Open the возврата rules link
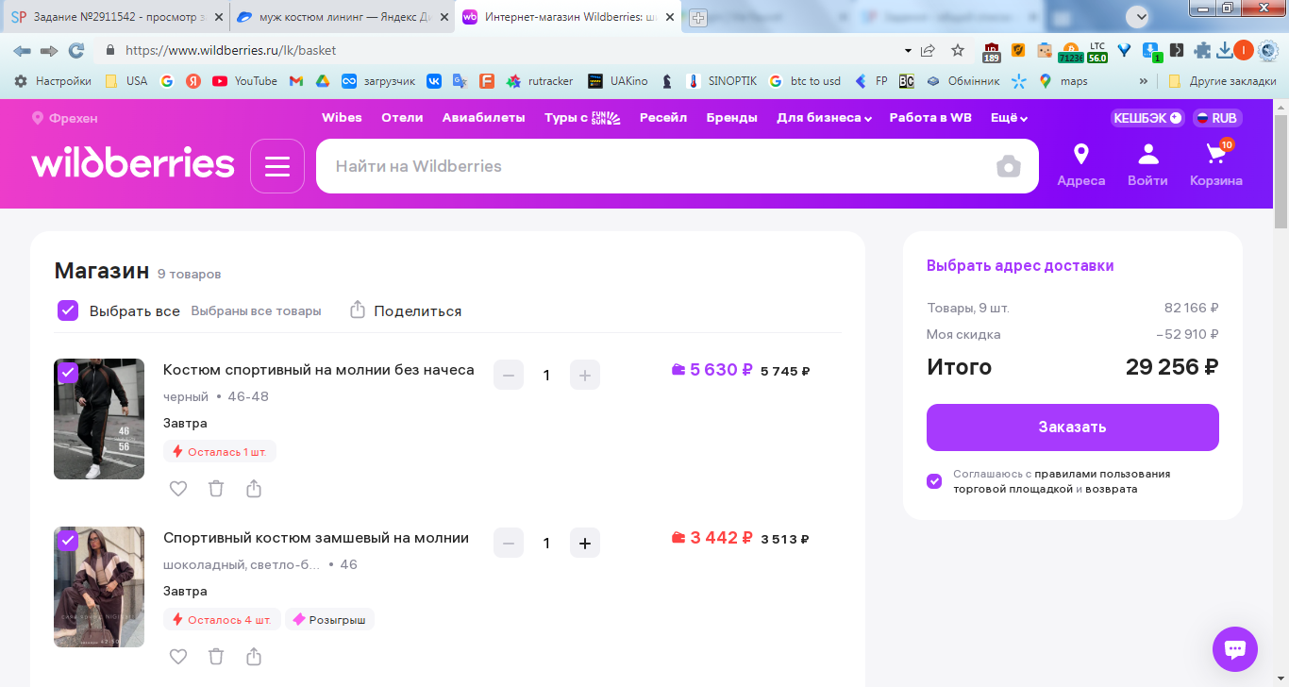 1112,489
